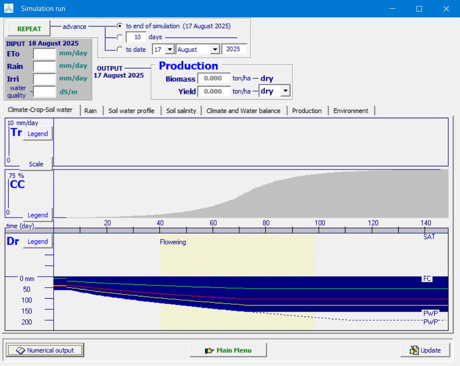460x366 pixels.
Task: Open the day dropdown showing 17
Action: click(x=170, y=49)
